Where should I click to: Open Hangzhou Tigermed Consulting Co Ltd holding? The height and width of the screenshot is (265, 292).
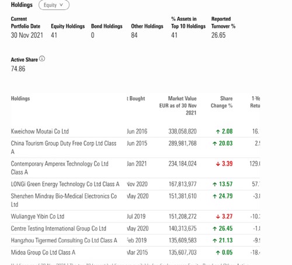point(64,241)
